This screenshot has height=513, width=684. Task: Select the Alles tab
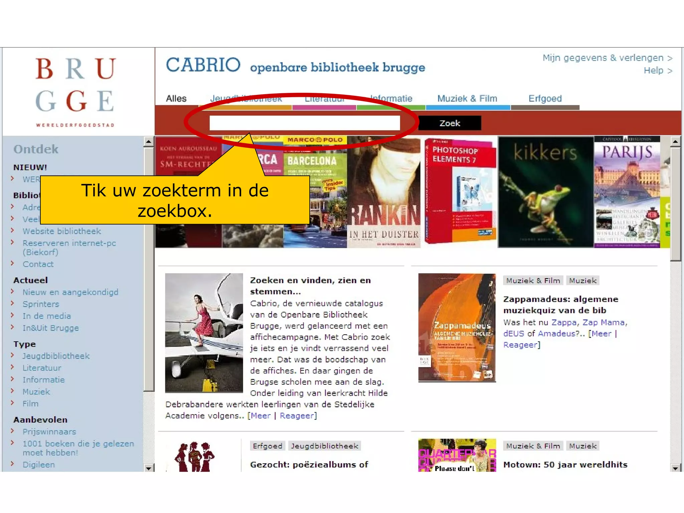176,99
